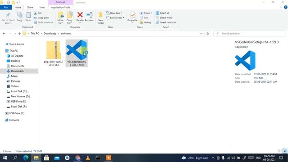Open Microsoft Store from taskbar
The width and height of the screenshot is (288, 162).
pyautogui.click(x=46, y=158)
